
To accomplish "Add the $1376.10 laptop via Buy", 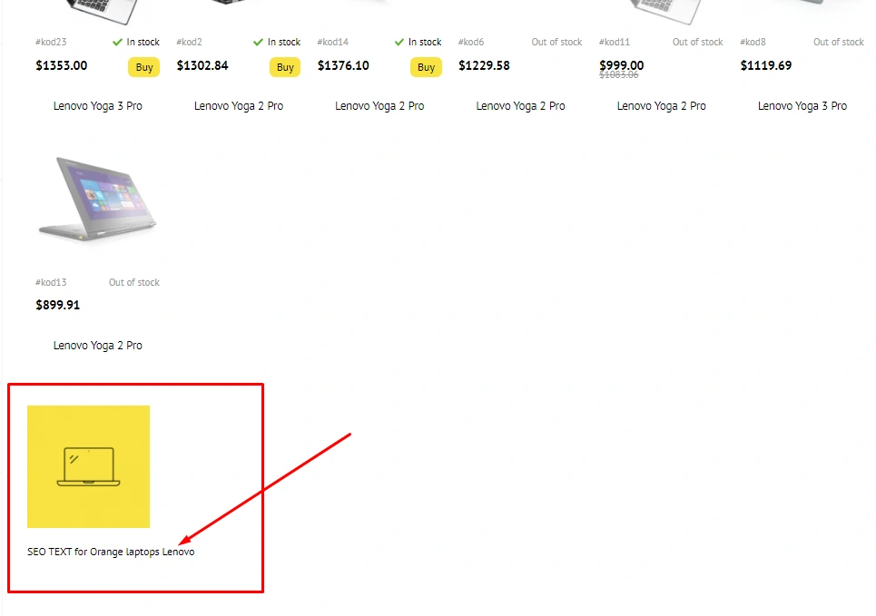I will coord(426,67).
